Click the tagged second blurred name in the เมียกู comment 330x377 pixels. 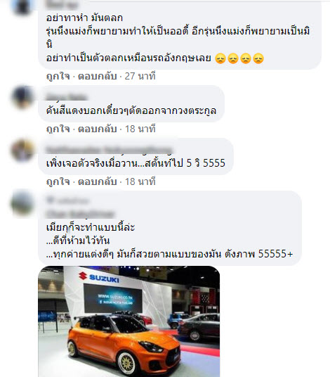81,214
